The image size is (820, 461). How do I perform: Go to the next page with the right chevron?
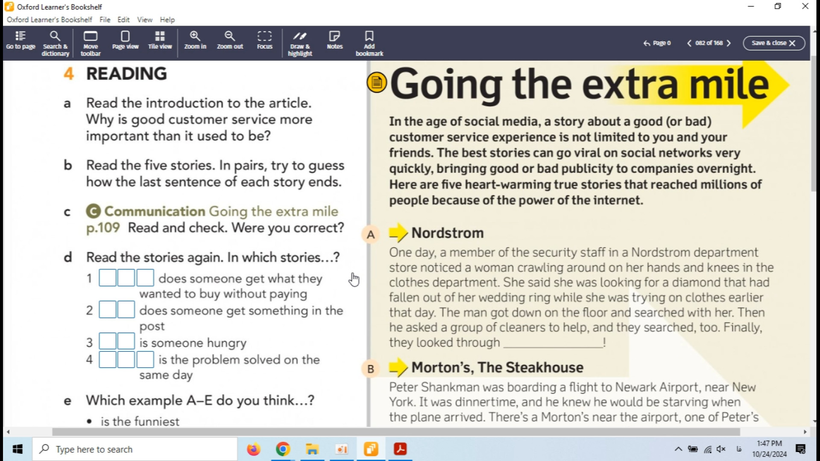pos(729,43)
